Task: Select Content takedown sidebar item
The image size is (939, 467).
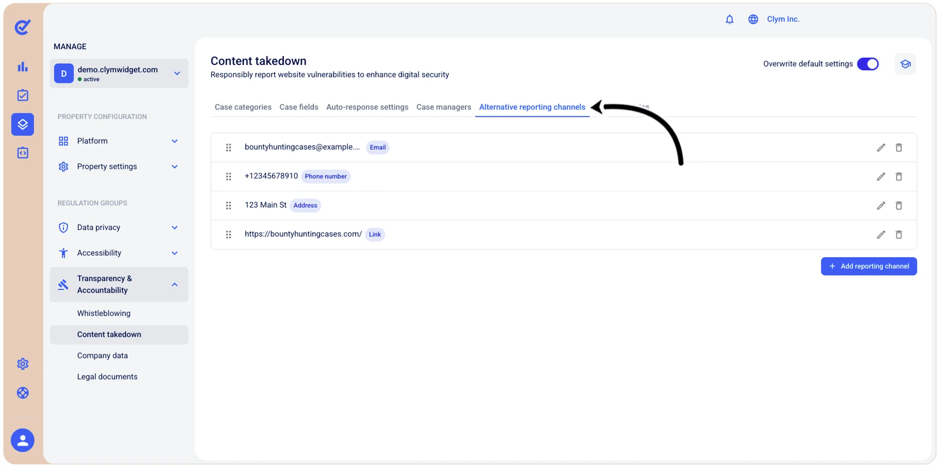Action: click(x=119, y=334)
